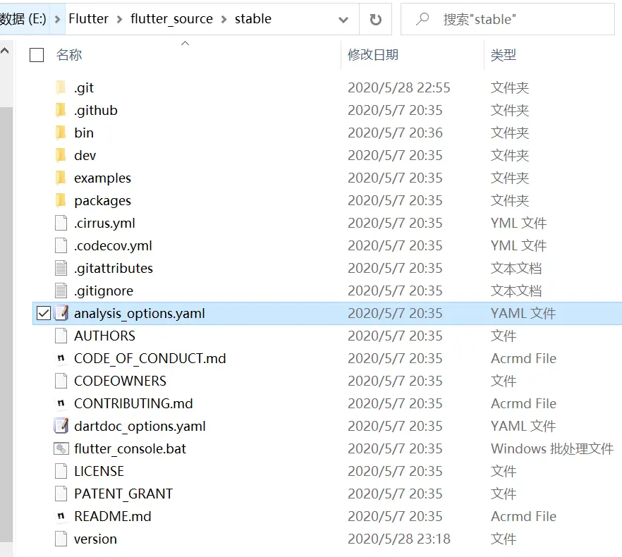Screen dimensions: 622x557
Task: Select the examples folder name
Action: [x=102, y=178]
